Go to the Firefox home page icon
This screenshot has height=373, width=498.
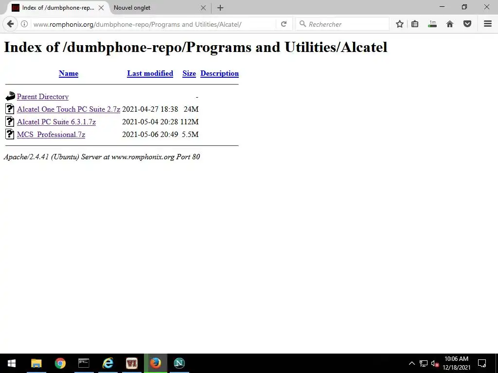(x=450, y=24)
